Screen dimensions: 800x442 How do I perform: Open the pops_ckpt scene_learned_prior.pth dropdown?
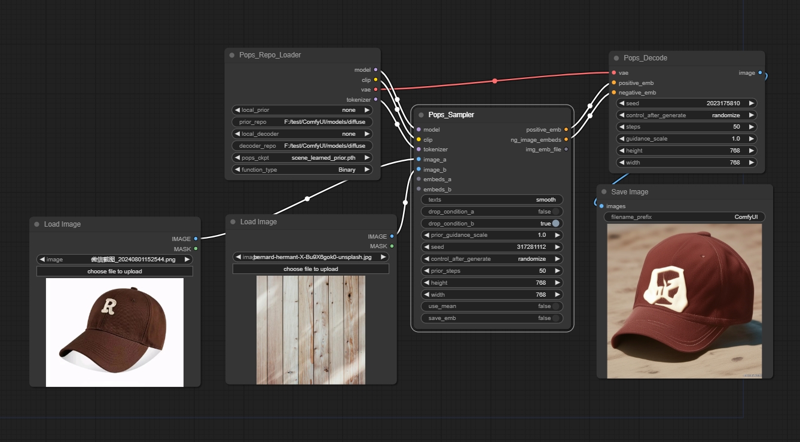tap(302, 158)
